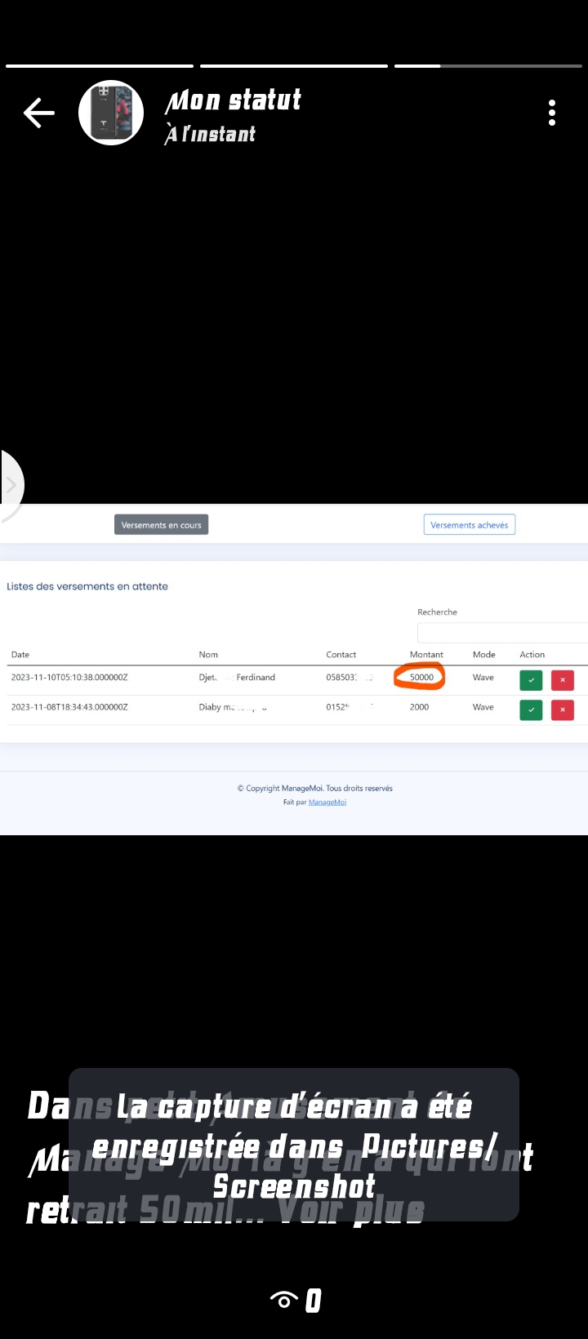Viewport: 588px width, 1339px height.
Task: Reject Diaby's 2000 payment with red X
Action: 562,710
